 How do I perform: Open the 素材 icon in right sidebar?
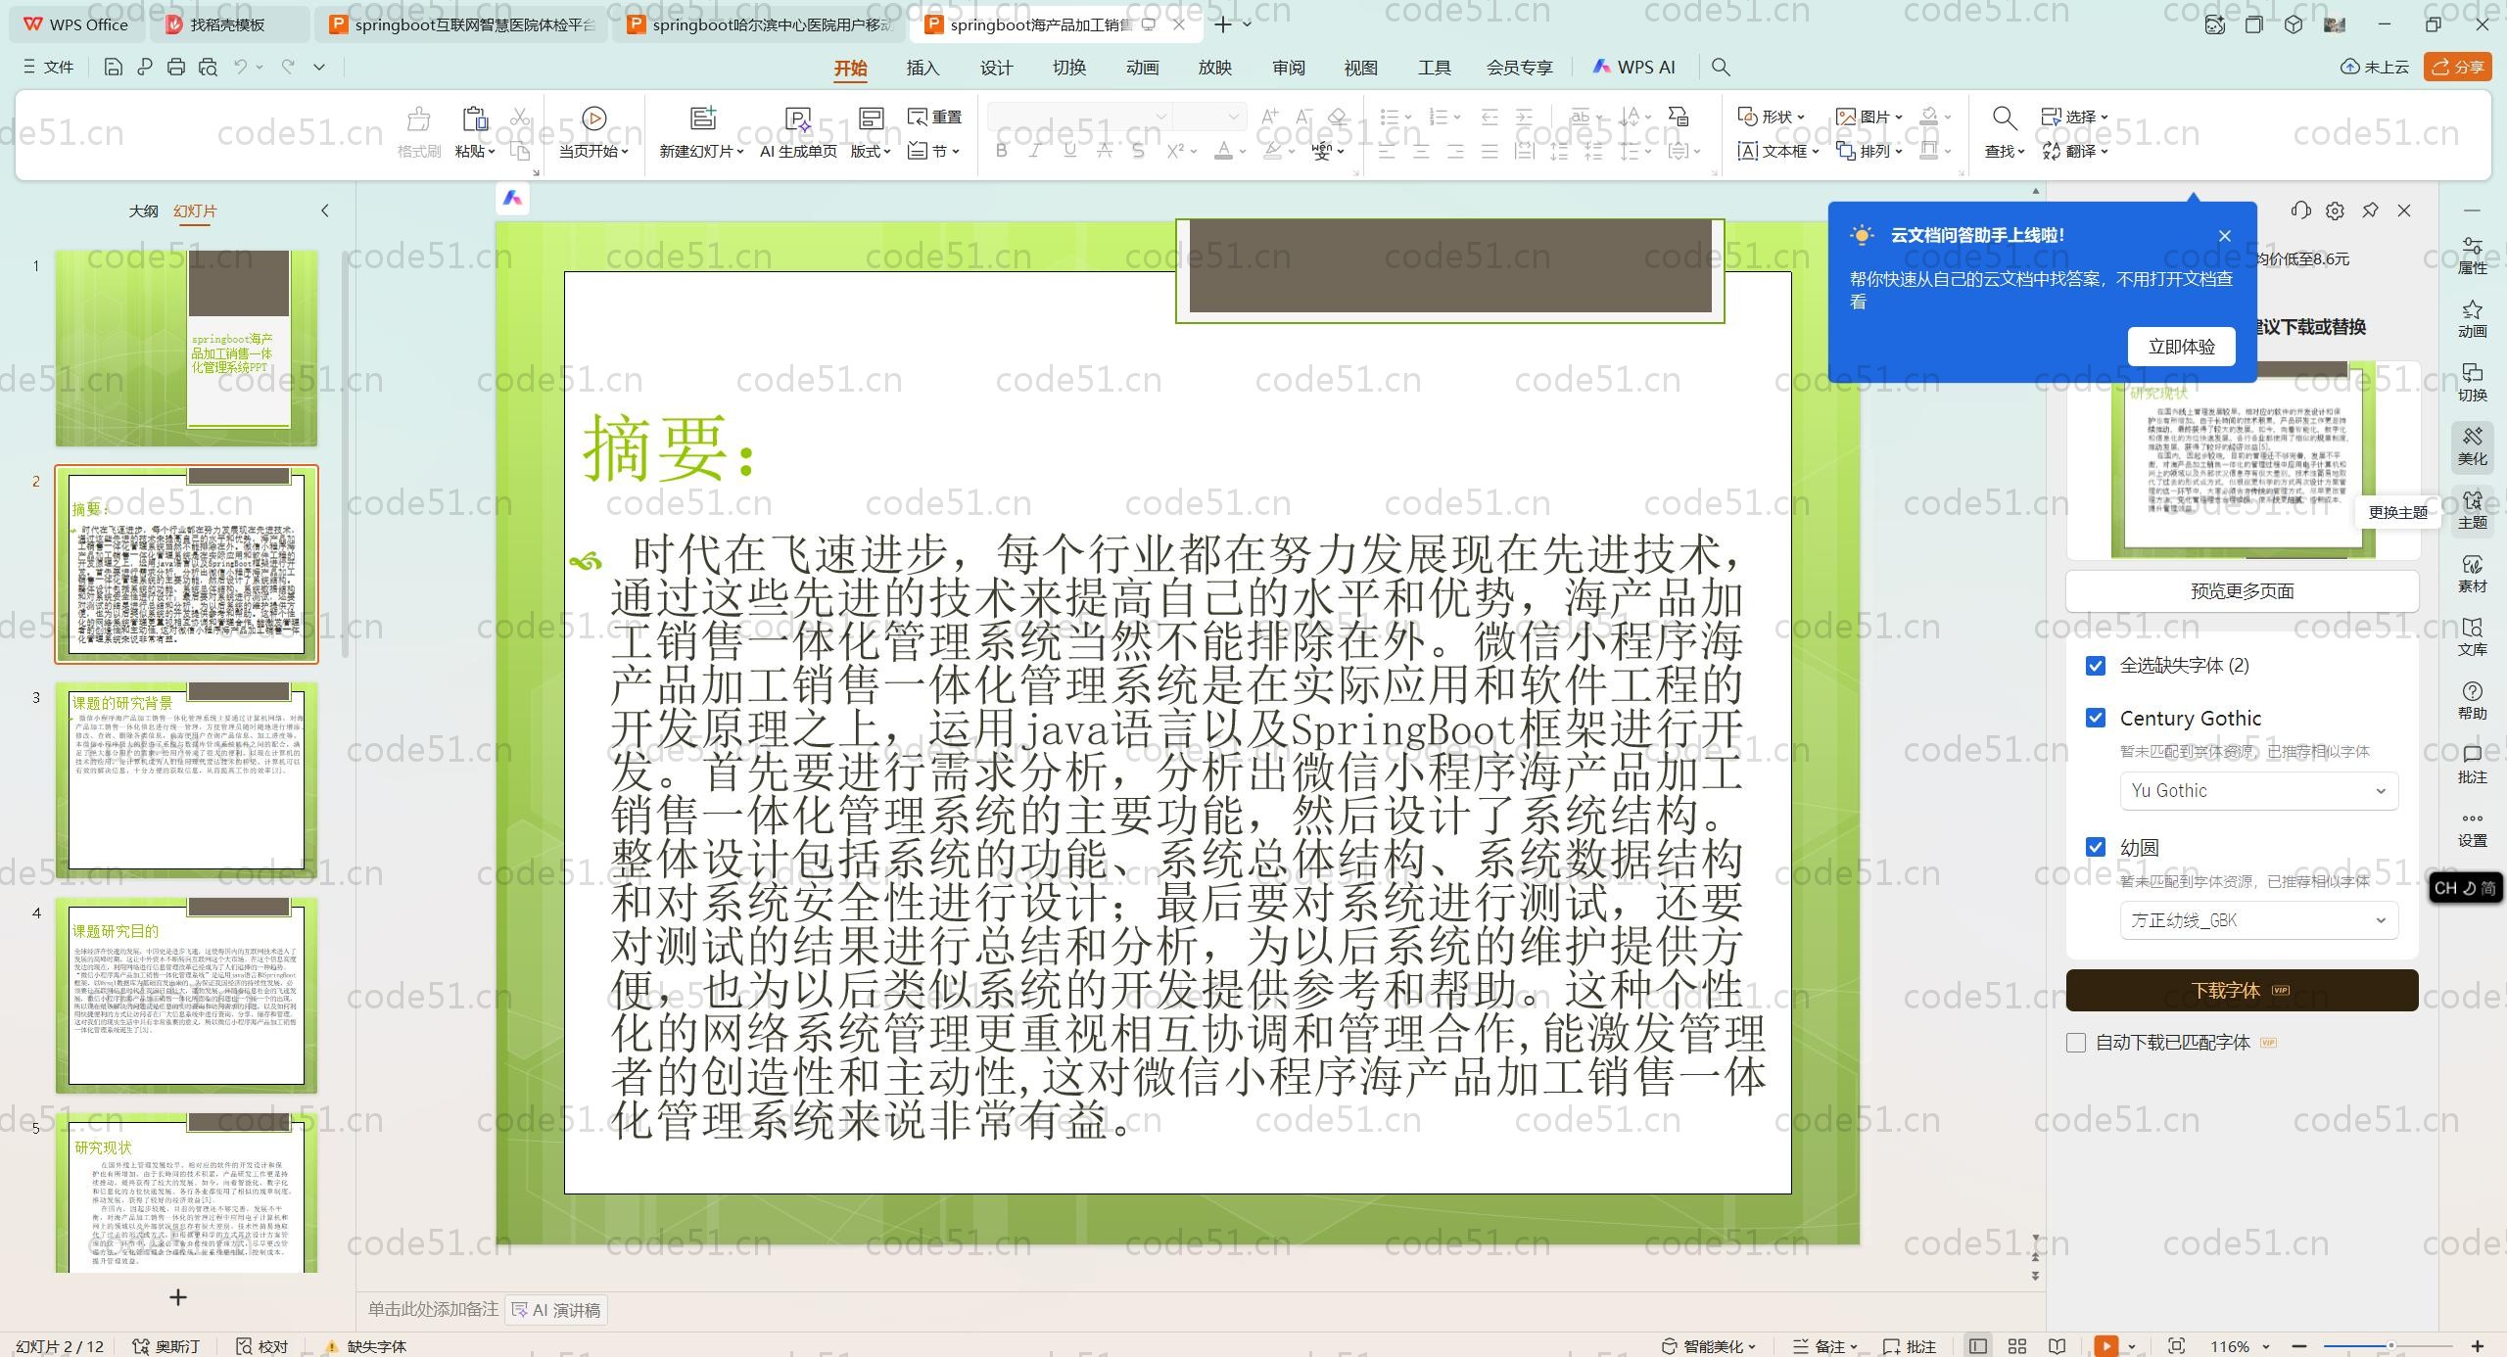point(2472,574)
